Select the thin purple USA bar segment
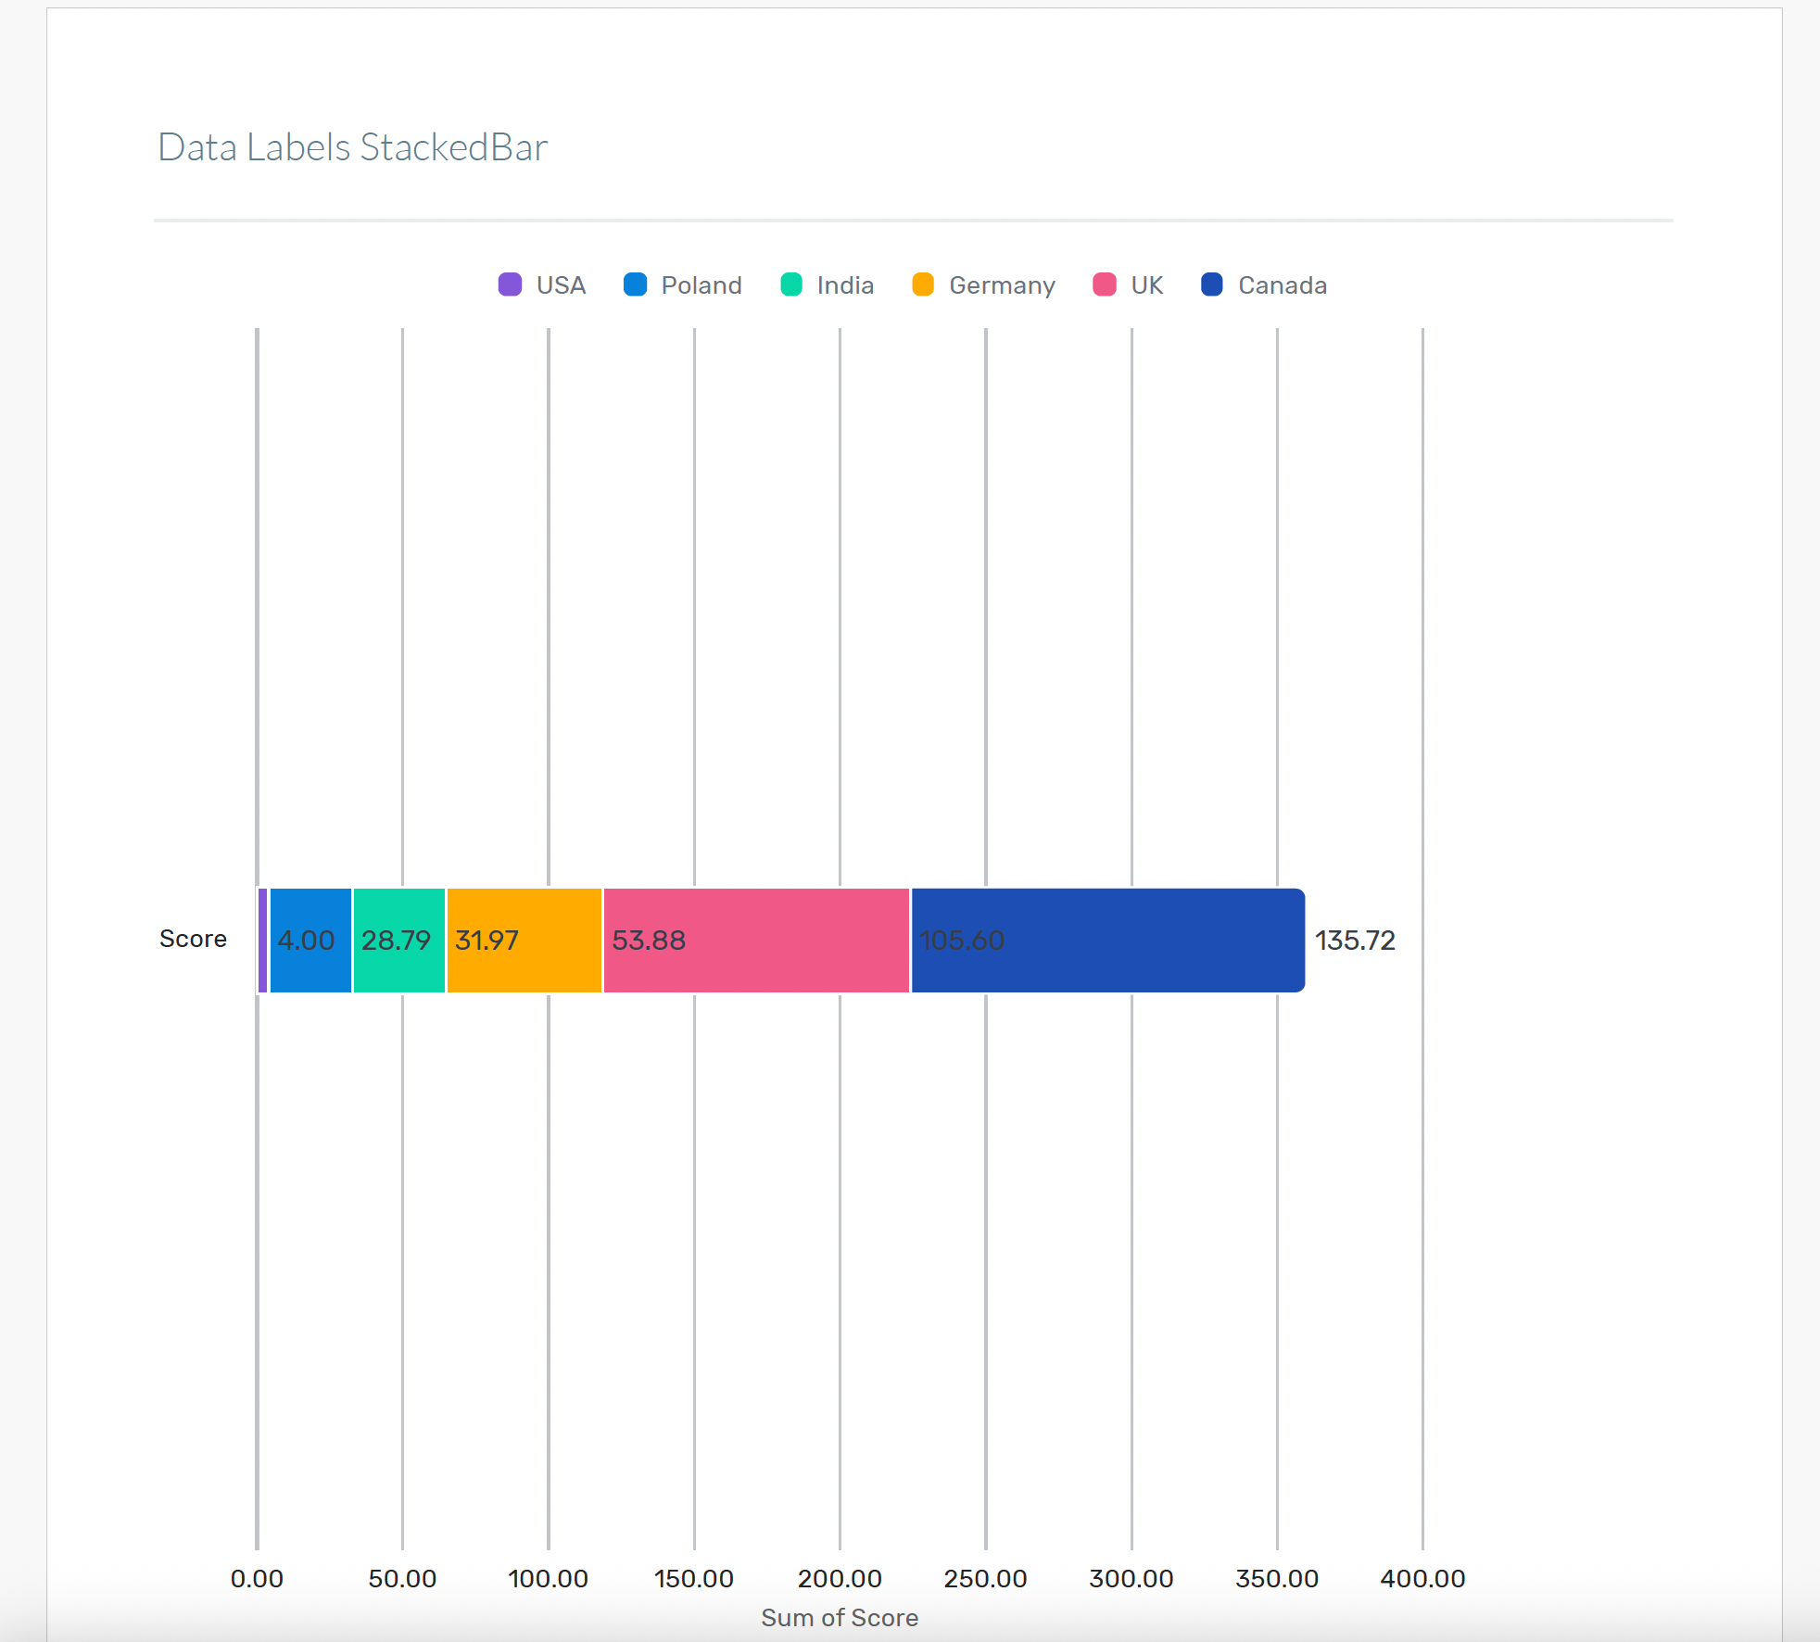This screenshot has height=1642, width=1820. click(263, 941)
